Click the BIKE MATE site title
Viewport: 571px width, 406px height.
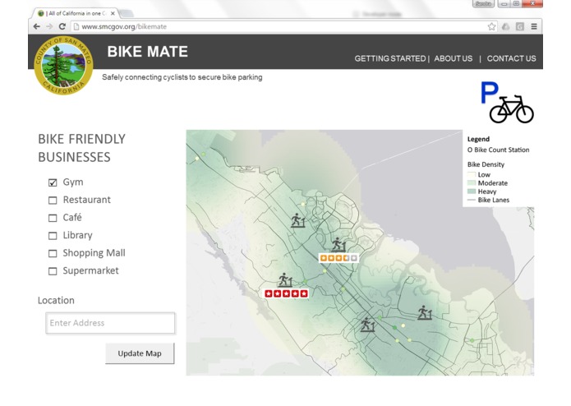pyautogui.click(x=148, y=51)
